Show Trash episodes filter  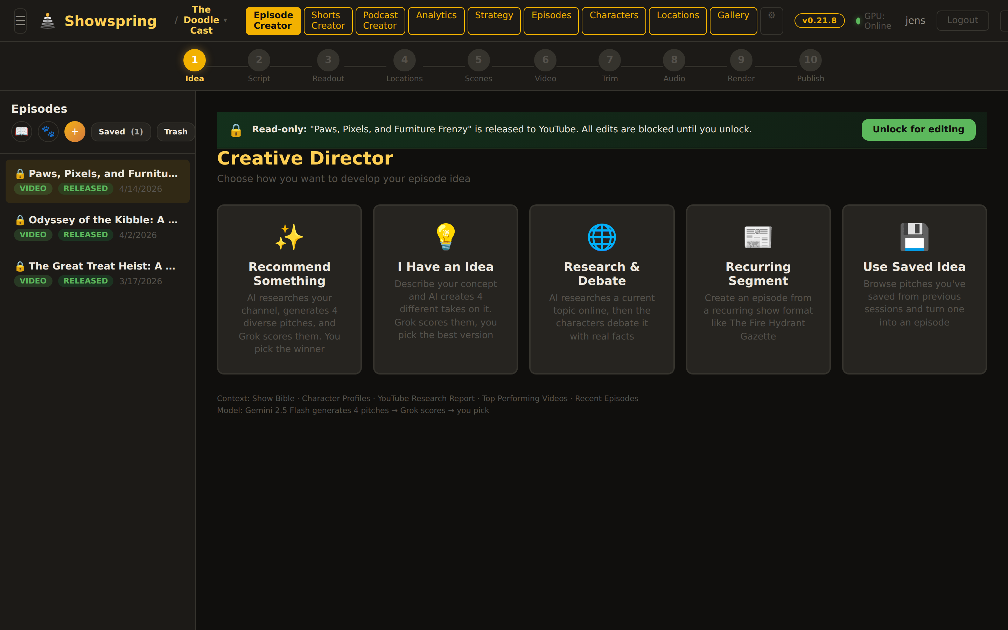pos(176,132)
